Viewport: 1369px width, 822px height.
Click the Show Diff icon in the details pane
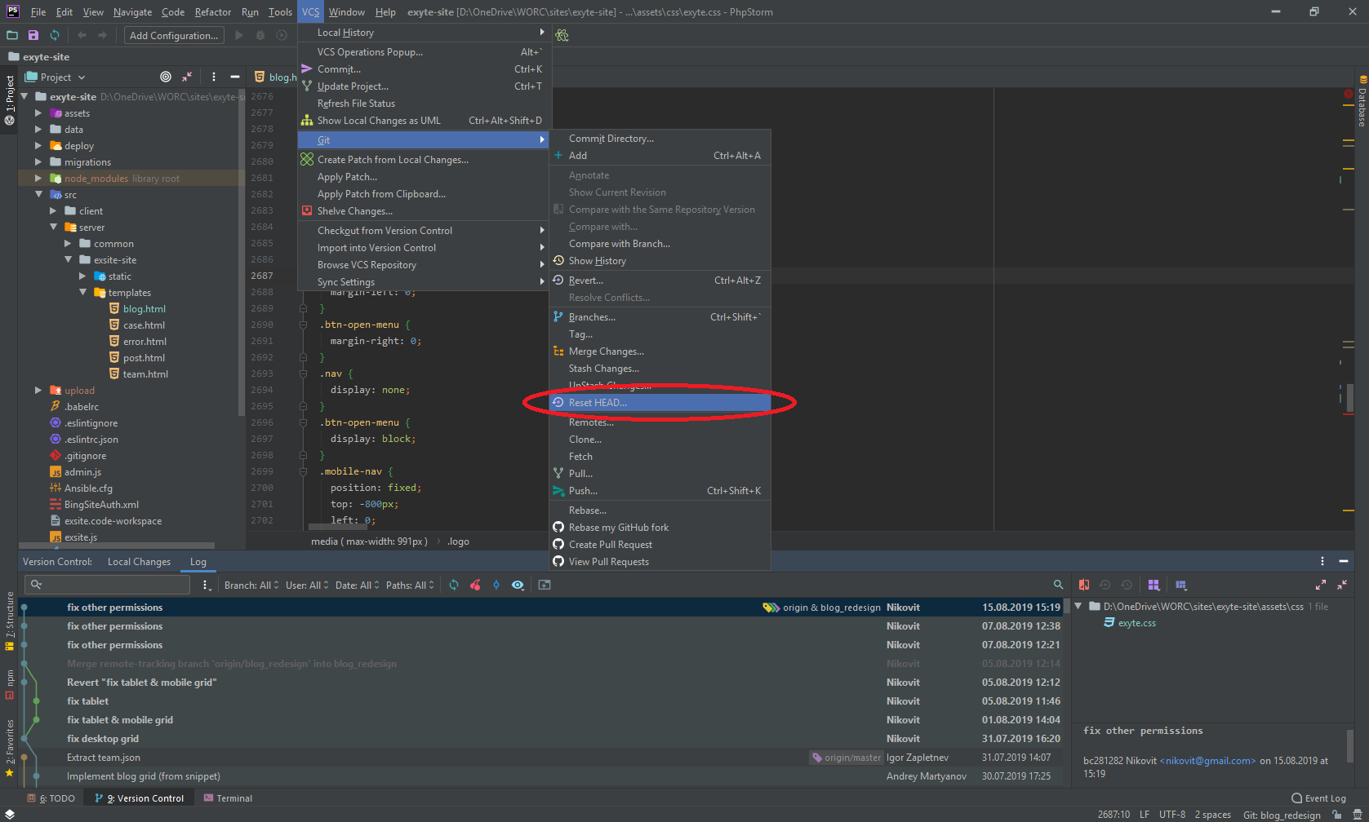coord(1084,585)
